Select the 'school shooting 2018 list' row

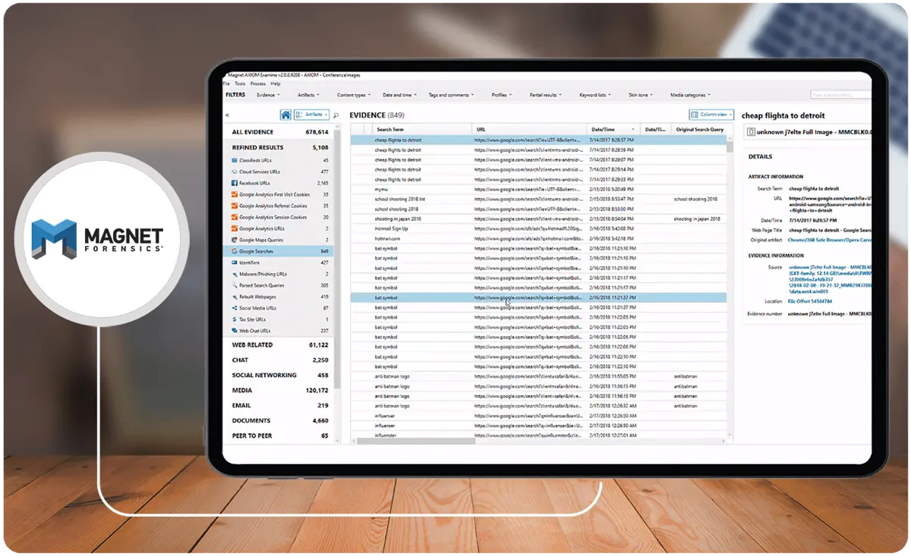point(540,199)
